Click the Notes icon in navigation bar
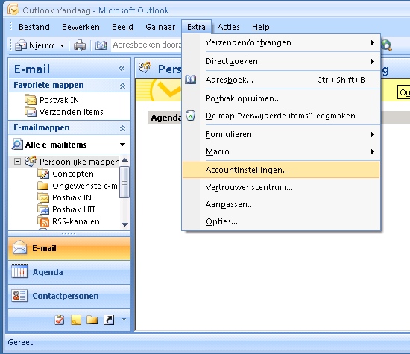410x354 pixels. (x=76, y=320)
